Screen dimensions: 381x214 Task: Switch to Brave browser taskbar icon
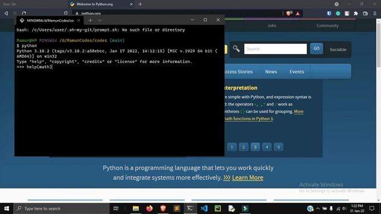click(163, 209)
